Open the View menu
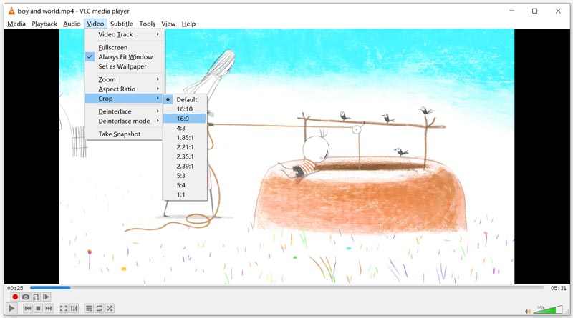Image resolution: width=573 pixels, height=318 pixels. point(168,24)
